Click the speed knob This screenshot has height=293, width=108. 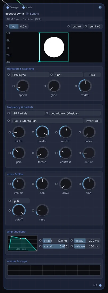pyautogui.click(x=23, y=86)
